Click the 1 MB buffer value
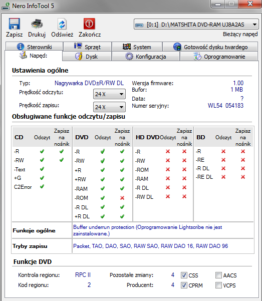The height and width of the screenshot is (301, 262). click(236, 90)
